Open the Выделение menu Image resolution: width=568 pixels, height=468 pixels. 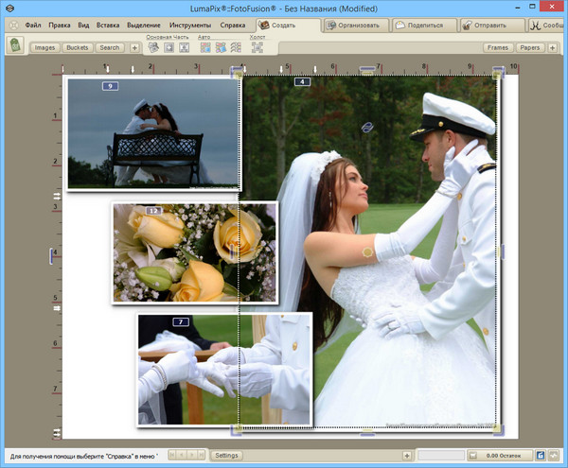[144, 26]
